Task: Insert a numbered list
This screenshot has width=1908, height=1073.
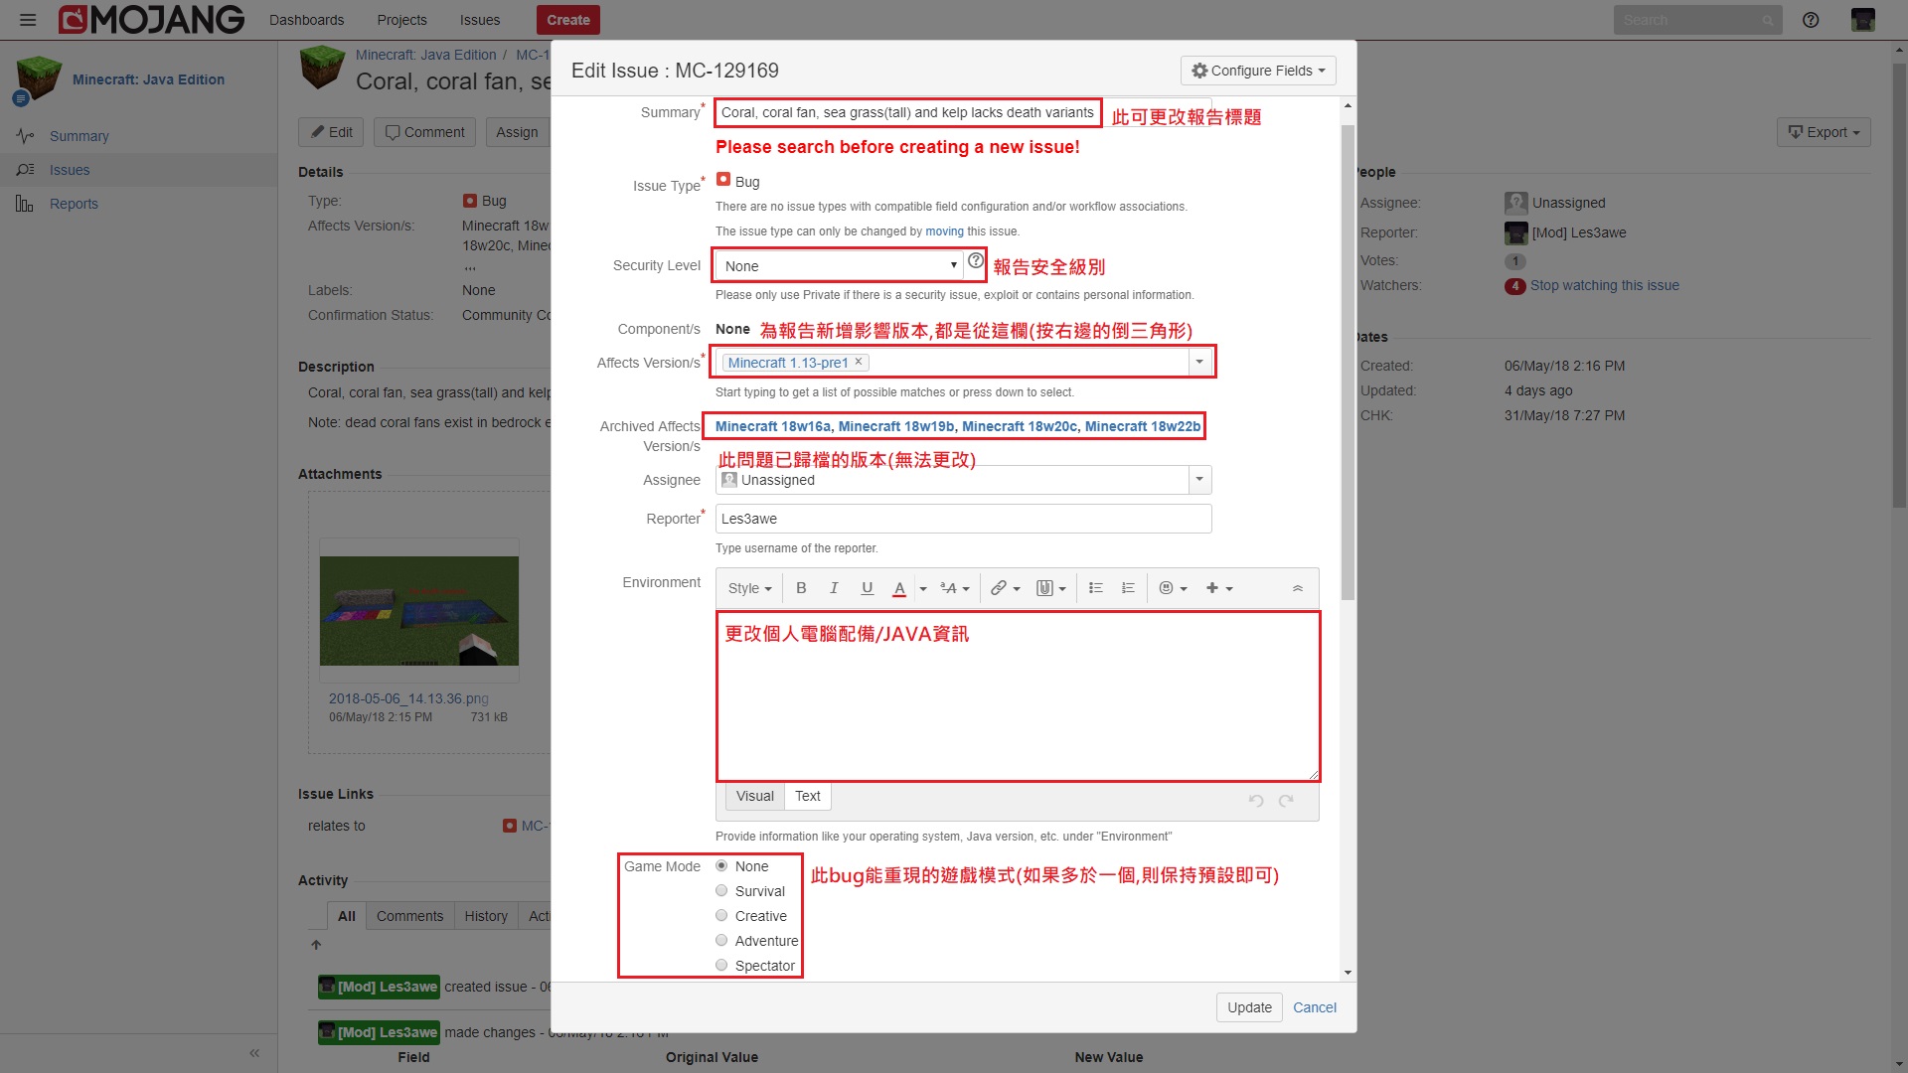Action: click(x=1128, y=588)
